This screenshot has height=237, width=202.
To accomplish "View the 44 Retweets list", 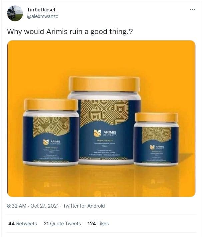I will click(23, 224).
